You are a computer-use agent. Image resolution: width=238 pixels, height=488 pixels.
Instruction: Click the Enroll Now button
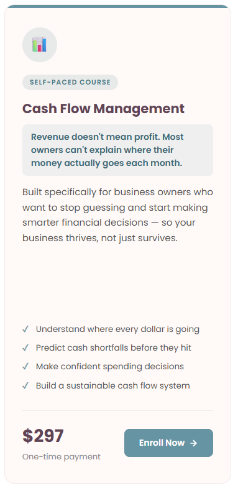168,443
